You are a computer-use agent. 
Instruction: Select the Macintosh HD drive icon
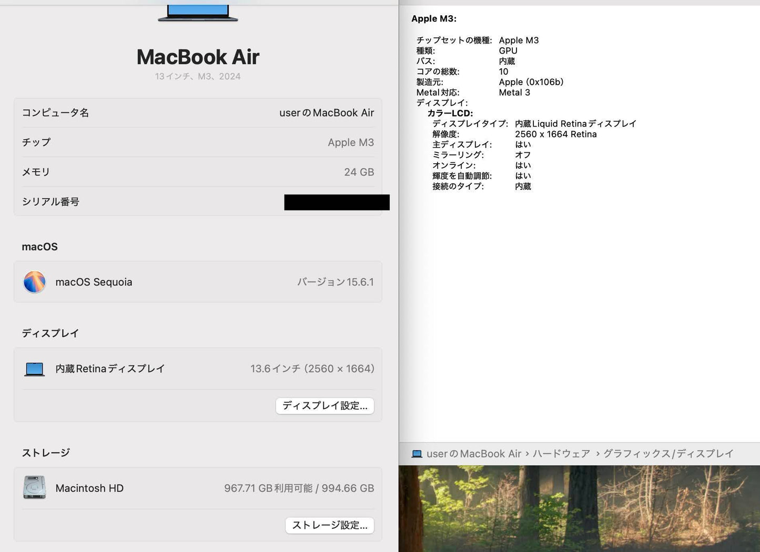[34, 488]
